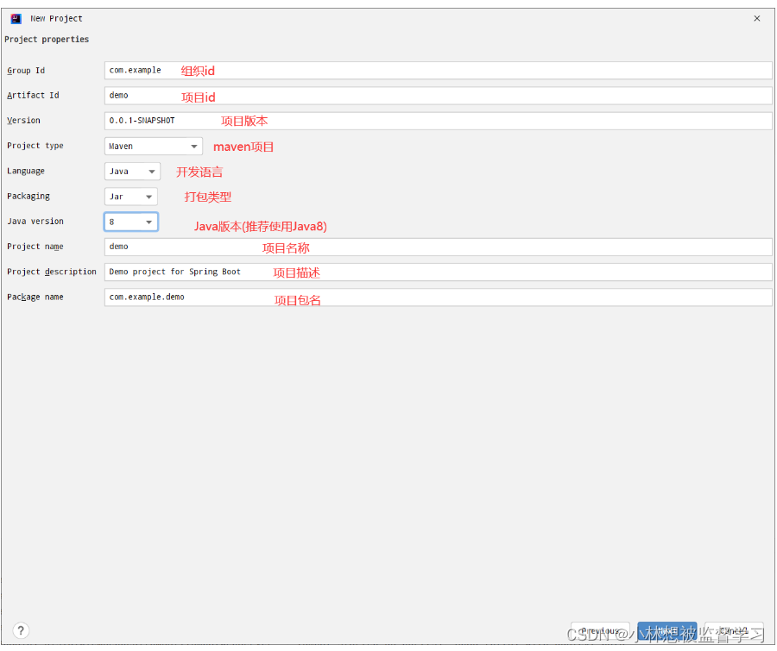Click the Artifact Id label

click(33, 96)
